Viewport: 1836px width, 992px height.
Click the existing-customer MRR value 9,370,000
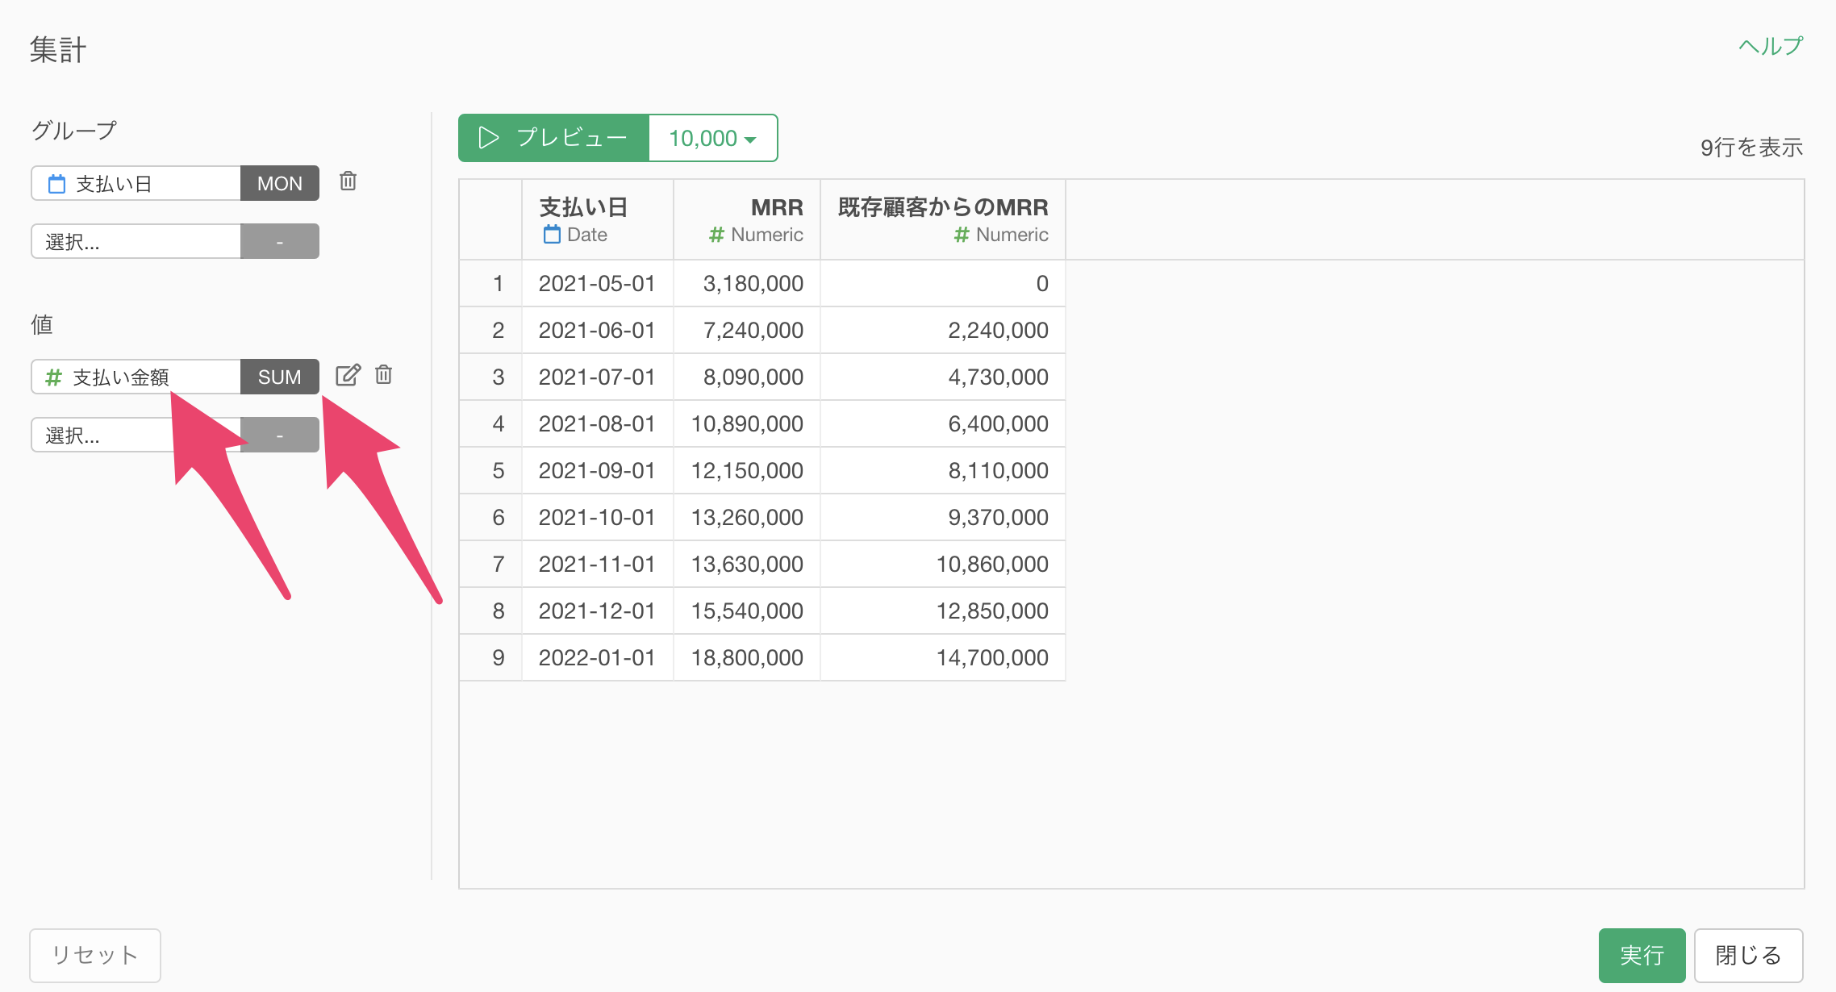tap(943, 517)
